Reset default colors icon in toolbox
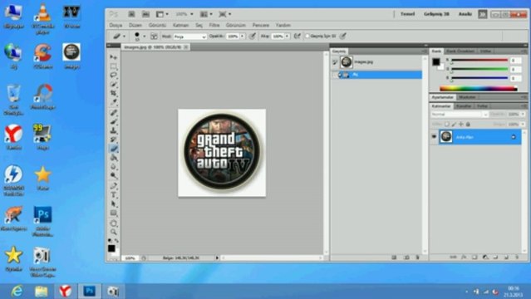The image size is (531, 299). (x=110, y=240)
